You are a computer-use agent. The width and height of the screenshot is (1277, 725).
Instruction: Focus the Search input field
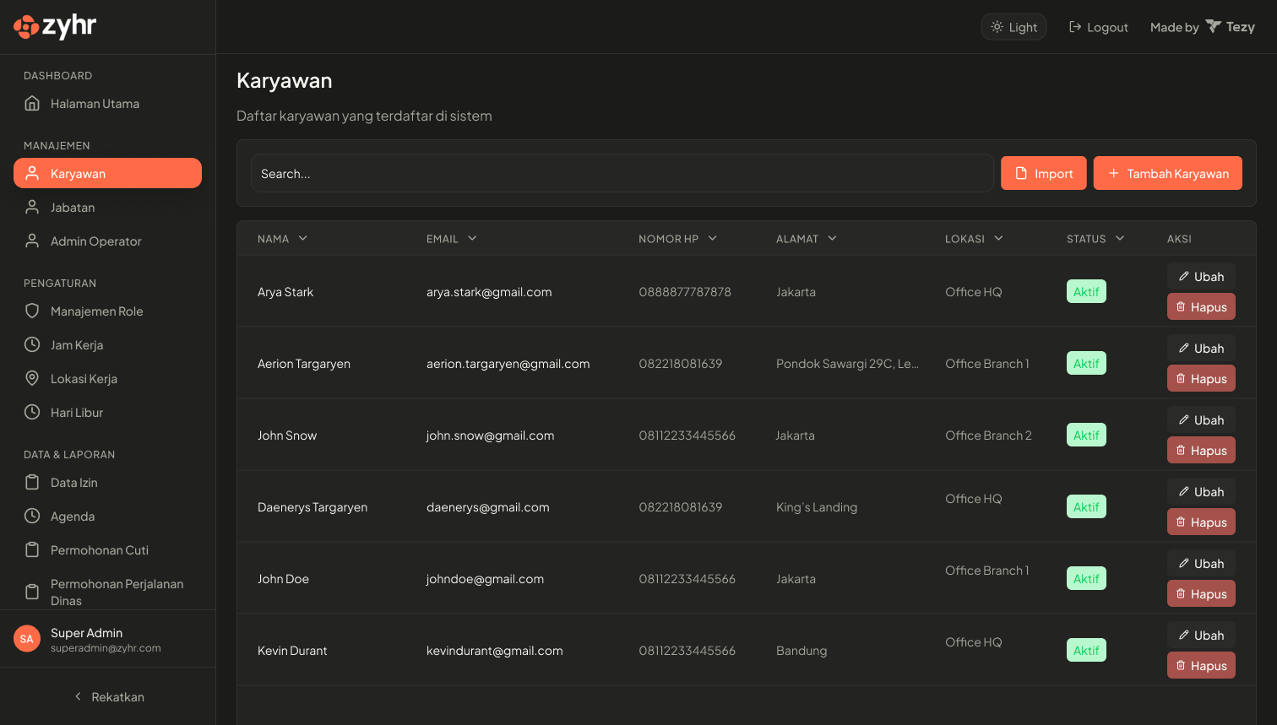tap(622, 173)
